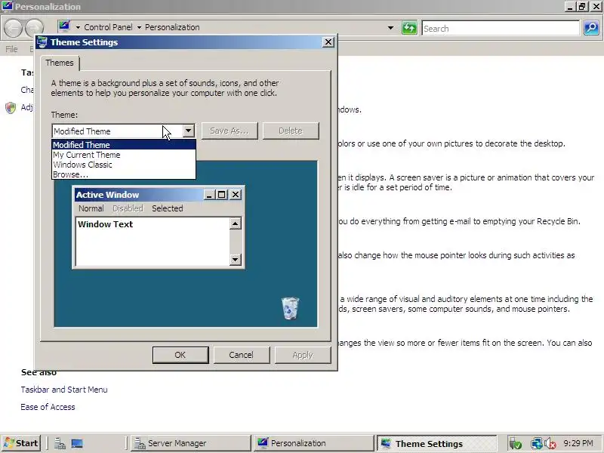Click Disabled item in Active Window preview
Screen dimensions: 604x453
tap(128, 208)
